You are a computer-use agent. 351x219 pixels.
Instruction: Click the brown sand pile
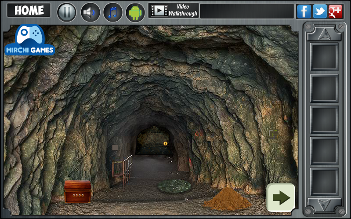pyautogui.click(x=227, y=199)
